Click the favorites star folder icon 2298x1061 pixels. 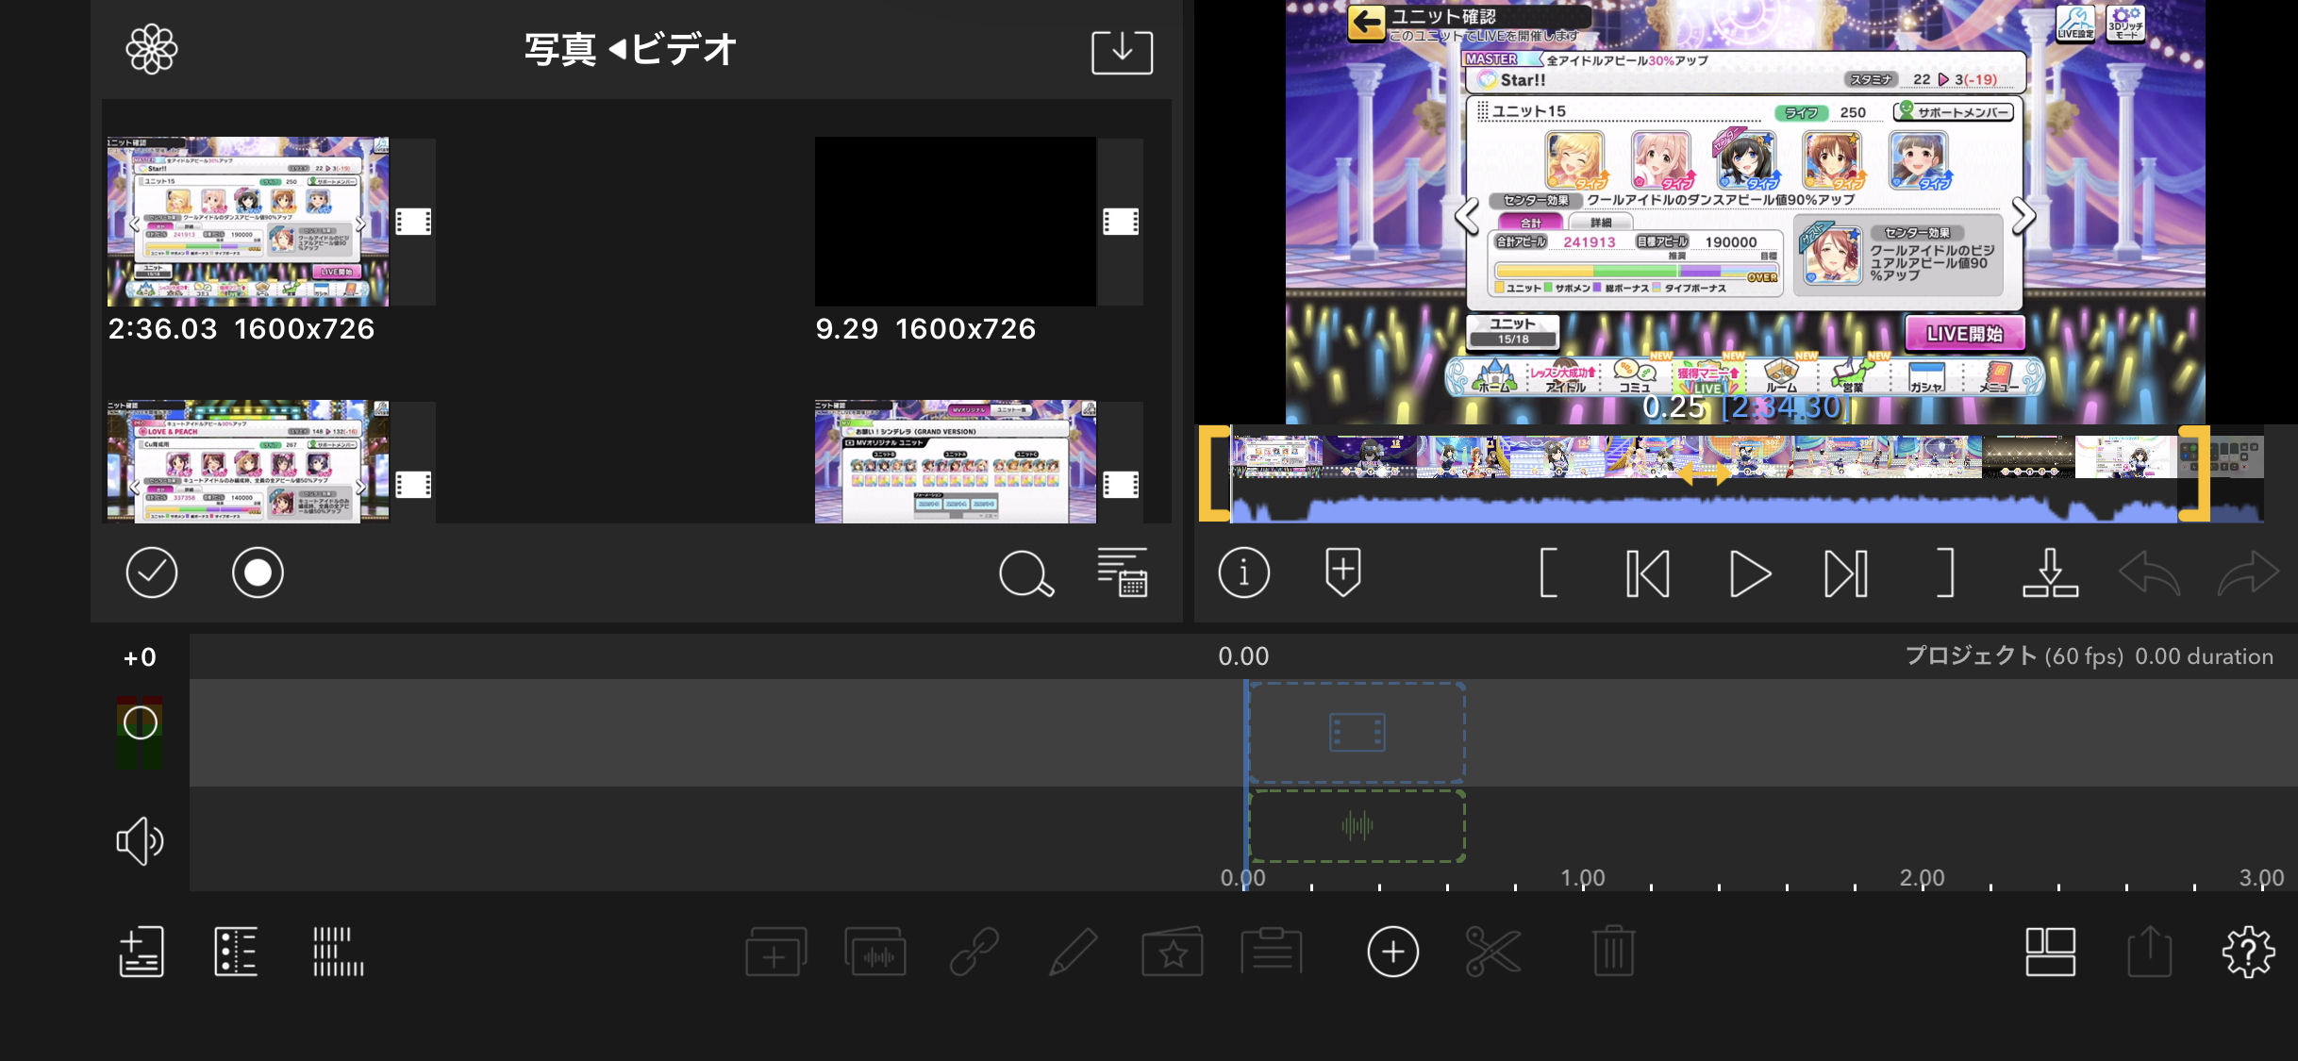(1173, 952)
